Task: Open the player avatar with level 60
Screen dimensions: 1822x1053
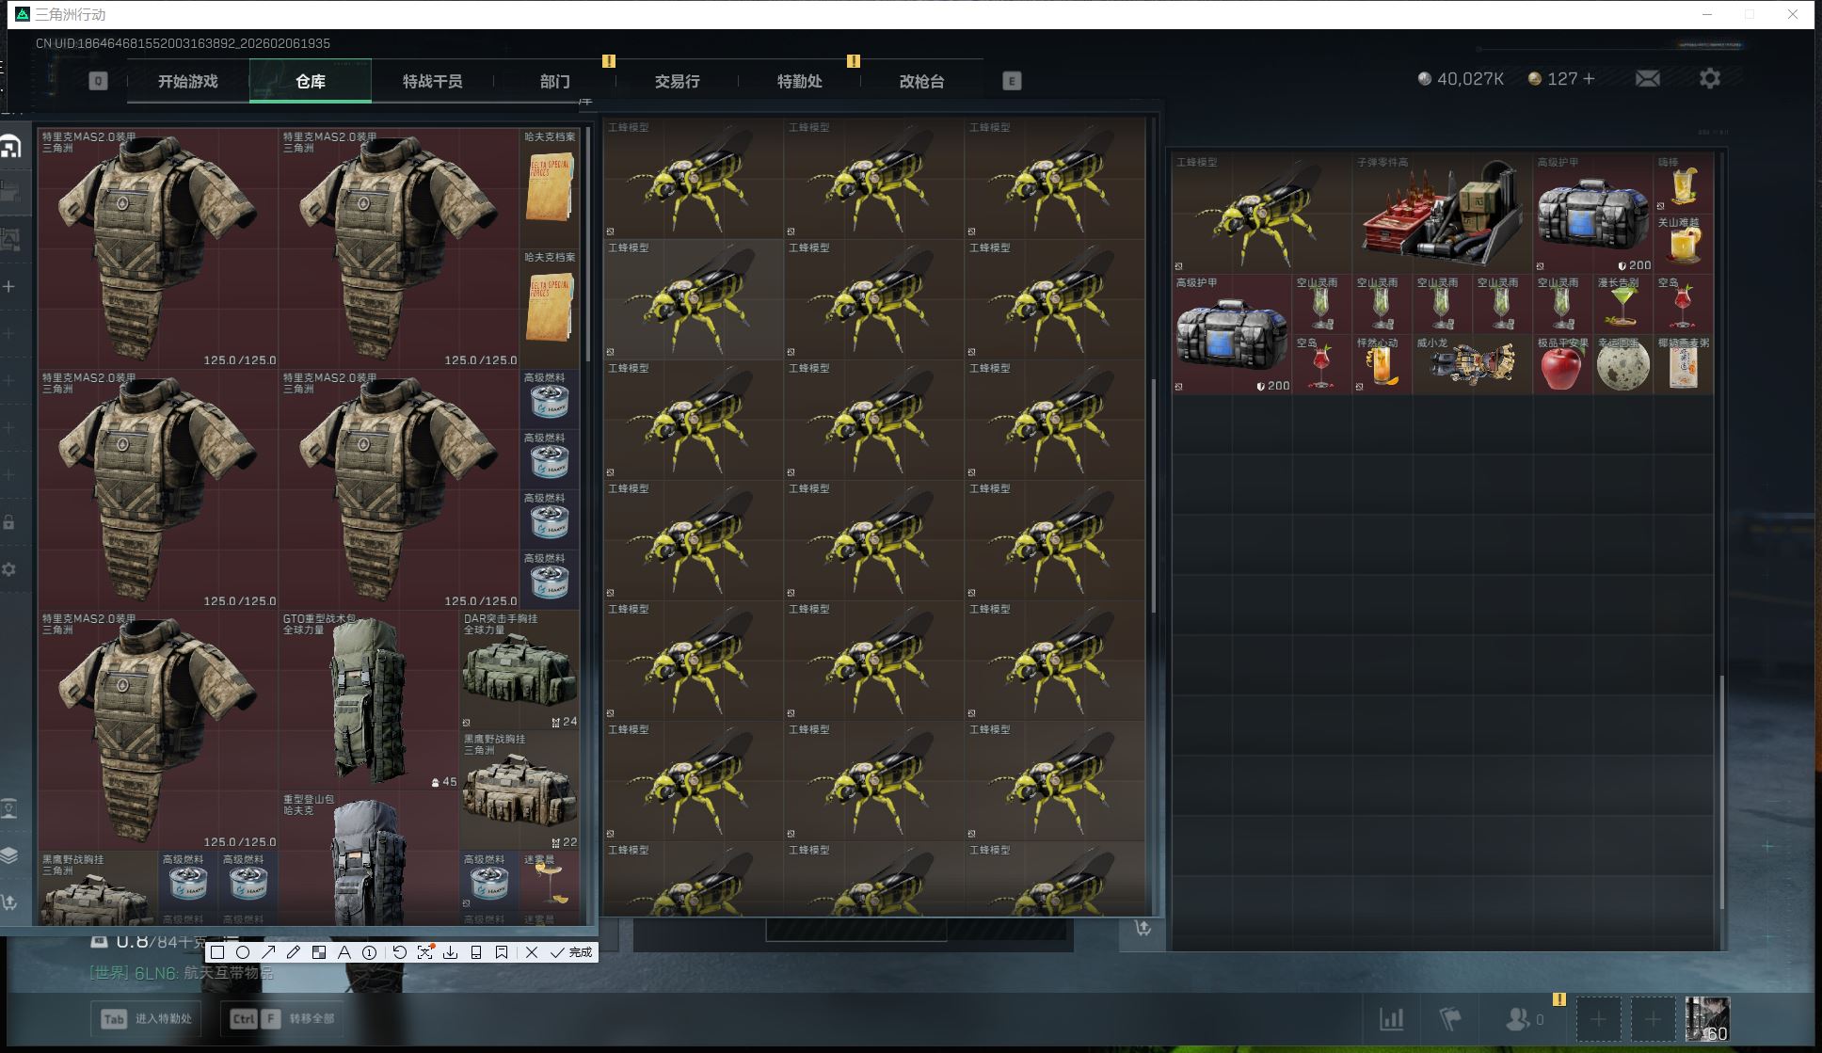Action: pos(1706,1018)
